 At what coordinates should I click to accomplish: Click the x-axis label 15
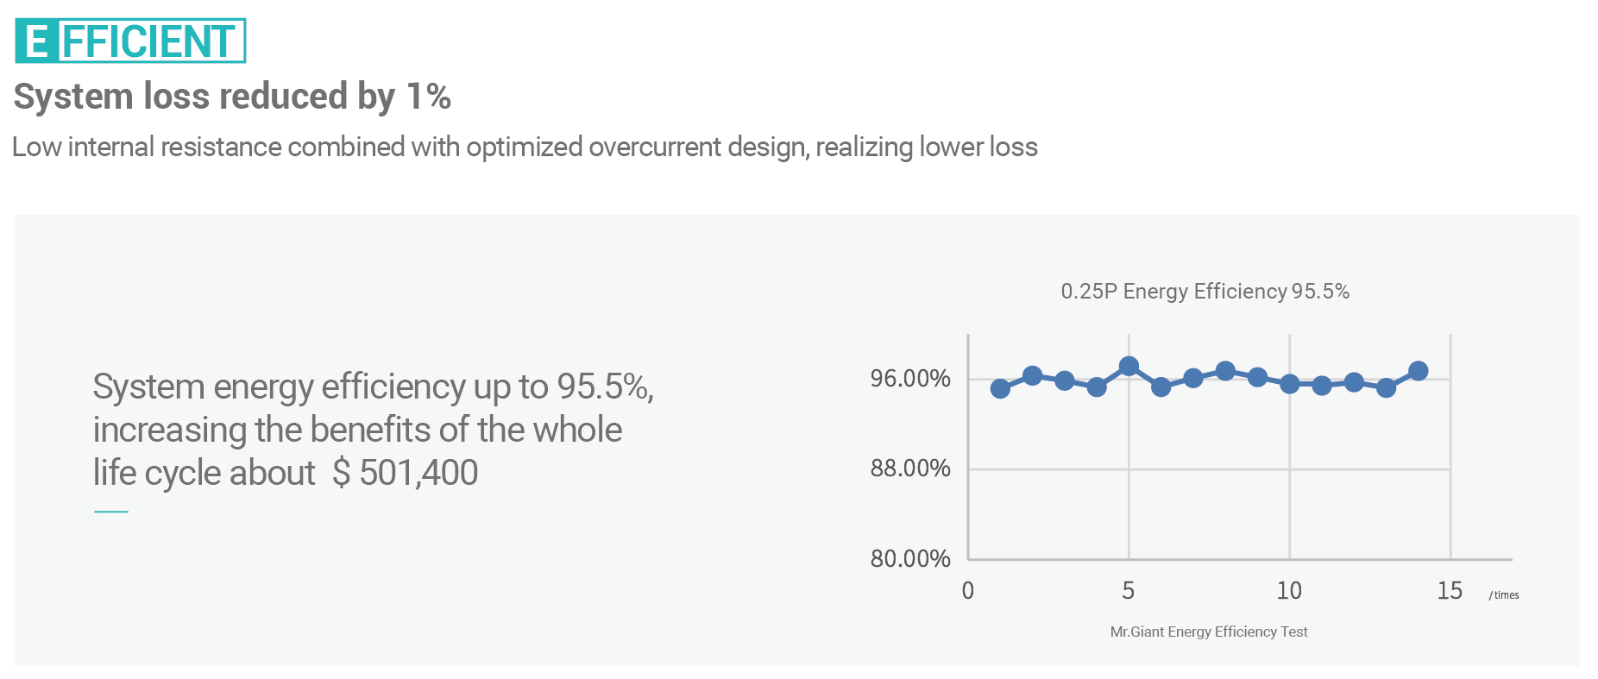1450,590
